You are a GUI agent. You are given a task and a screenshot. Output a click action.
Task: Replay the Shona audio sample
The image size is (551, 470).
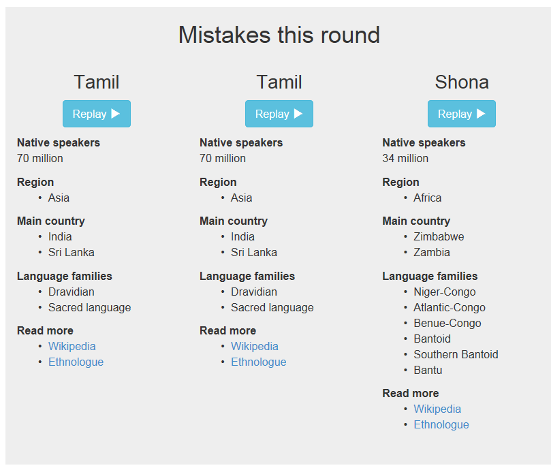click(x=462, y=114)
